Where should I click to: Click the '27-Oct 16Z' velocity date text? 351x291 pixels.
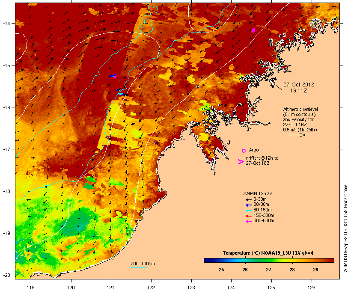coord(295,125)
